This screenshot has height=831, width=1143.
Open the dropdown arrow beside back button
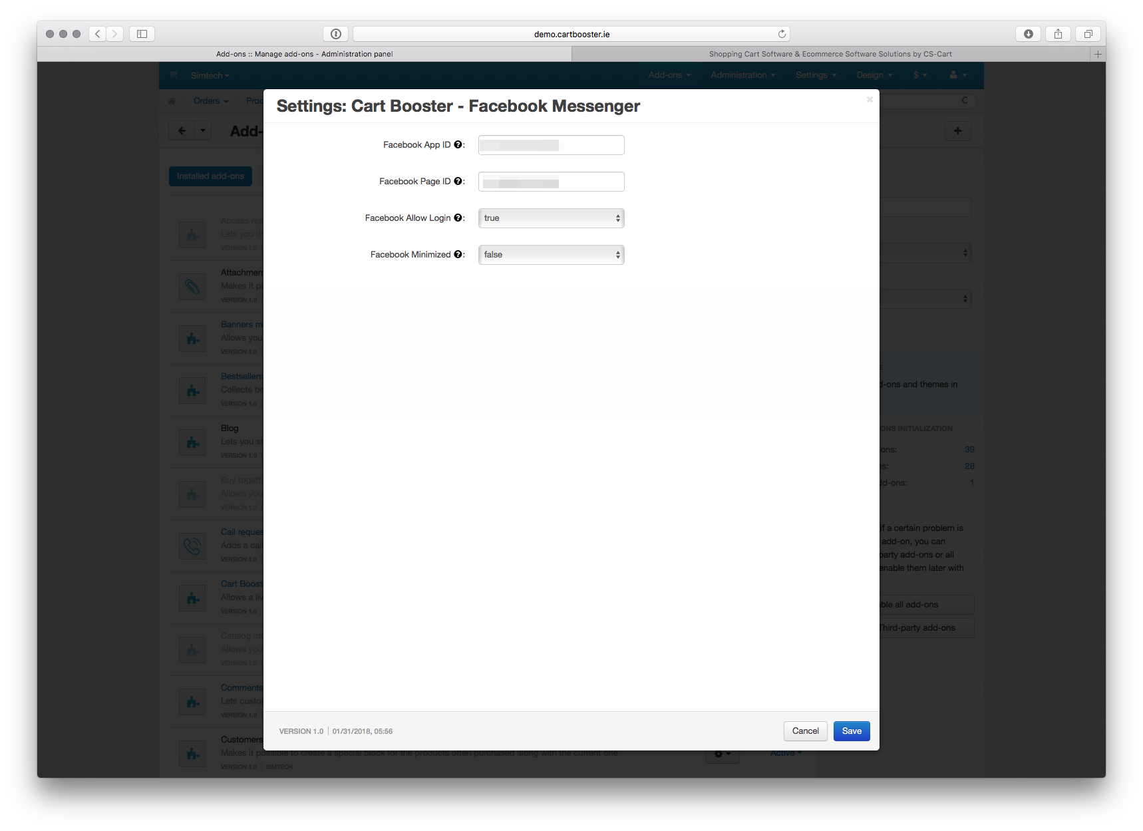[x=203, y=131]
